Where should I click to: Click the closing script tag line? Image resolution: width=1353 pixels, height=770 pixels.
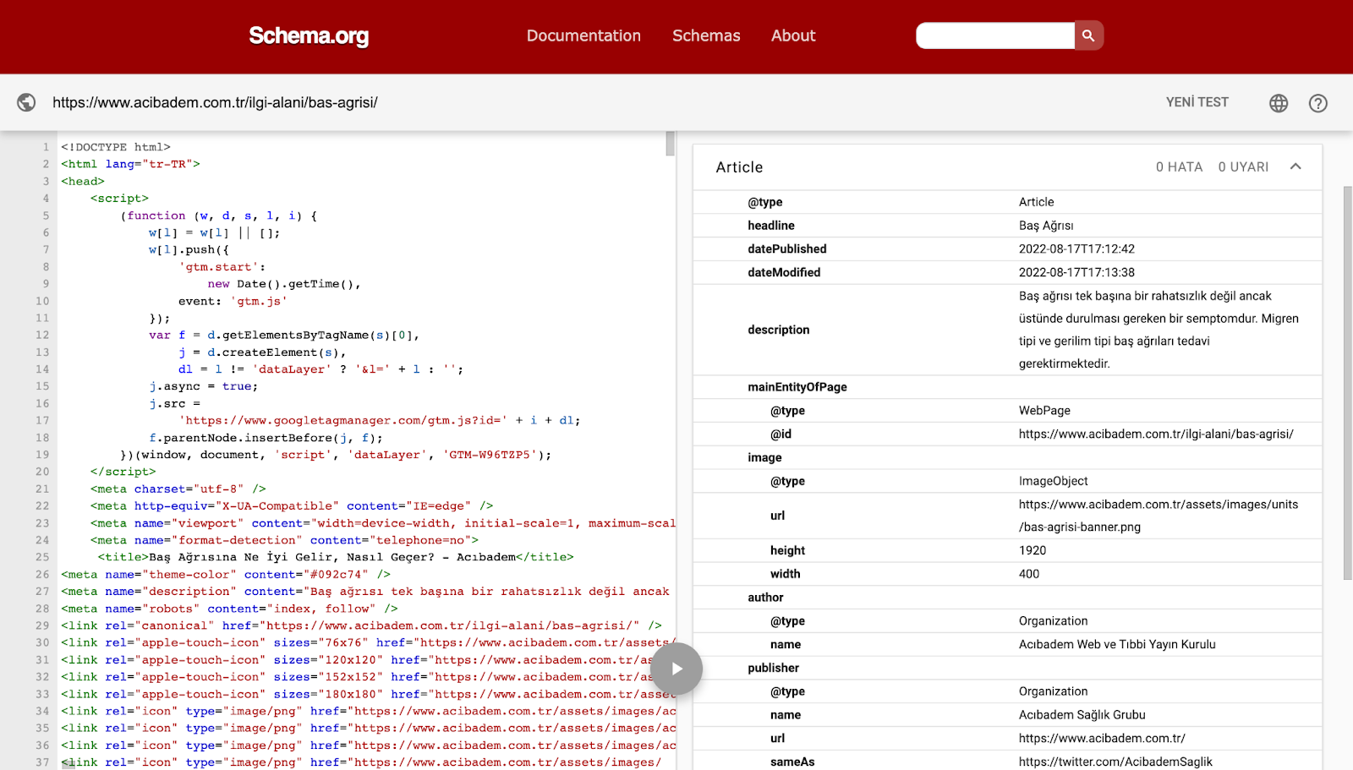point(123,472)
